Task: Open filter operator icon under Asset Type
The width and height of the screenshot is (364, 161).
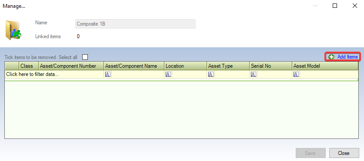Action: [211, 74]
